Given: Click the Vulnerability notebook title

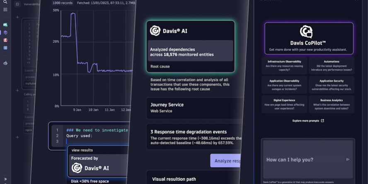Looking at the screenshot, I should pyautogui.click(x=31, y=4).
